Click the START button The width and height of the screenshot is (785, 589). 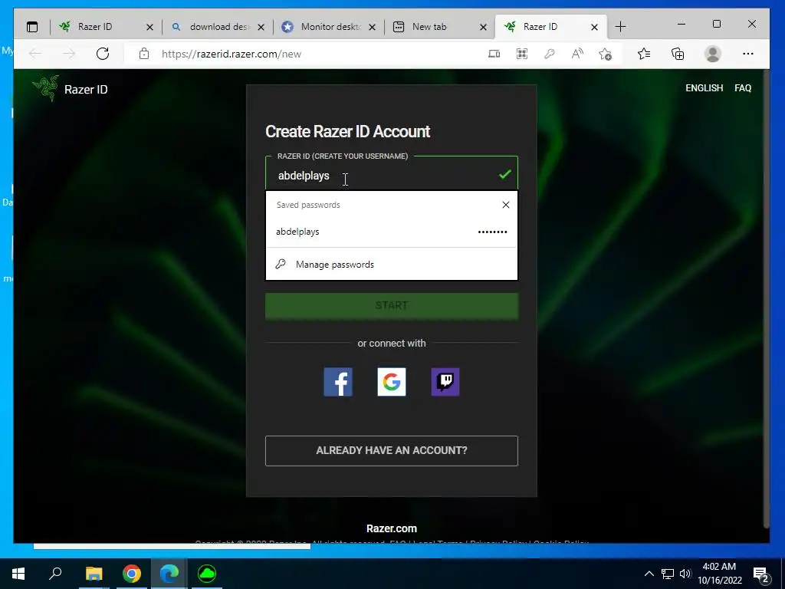pyautogui.click(x=392, y=305)
